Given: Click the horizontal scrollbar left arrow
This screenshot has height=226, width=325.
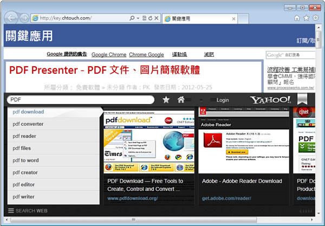Looking at the screenshot, I should 6,220.
